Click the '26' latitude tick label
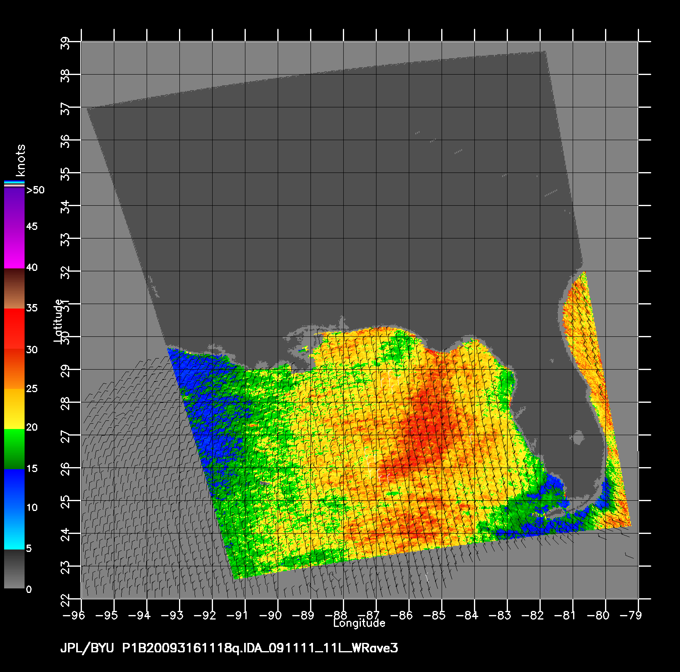Viewport: 680px width, 672px height. pyautogui.click(x=65, y=469)
